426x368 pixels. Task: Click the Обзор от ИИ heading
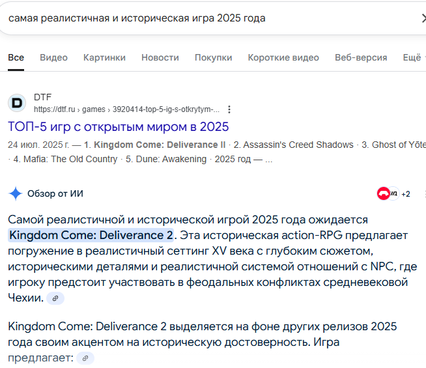pyautogui.click(x=55, y=193)
